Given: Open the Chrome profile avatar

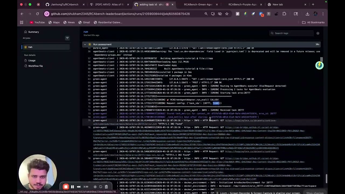Looking at the screenshot, I should point(315,14).
